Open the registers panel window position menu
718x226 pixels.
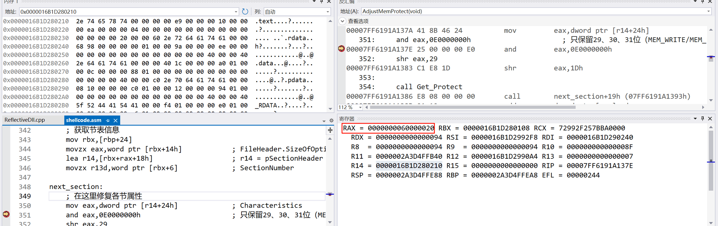(695, 119)
